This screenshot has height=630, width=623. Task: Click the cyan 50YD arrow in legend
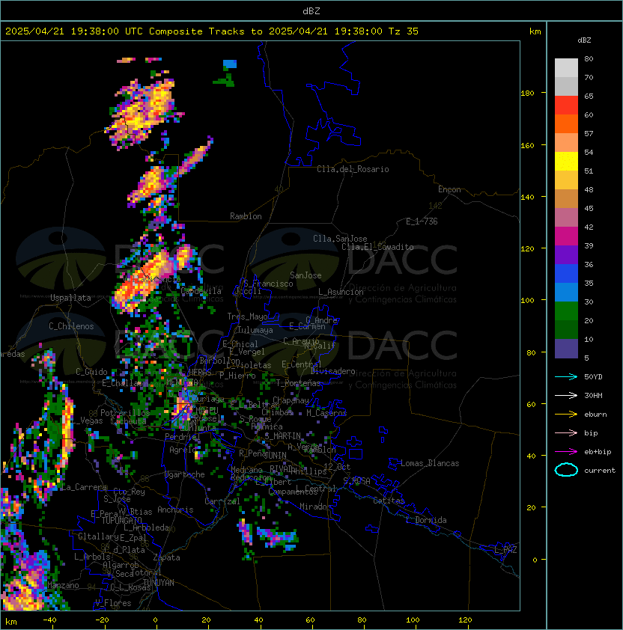pos(566,376)
